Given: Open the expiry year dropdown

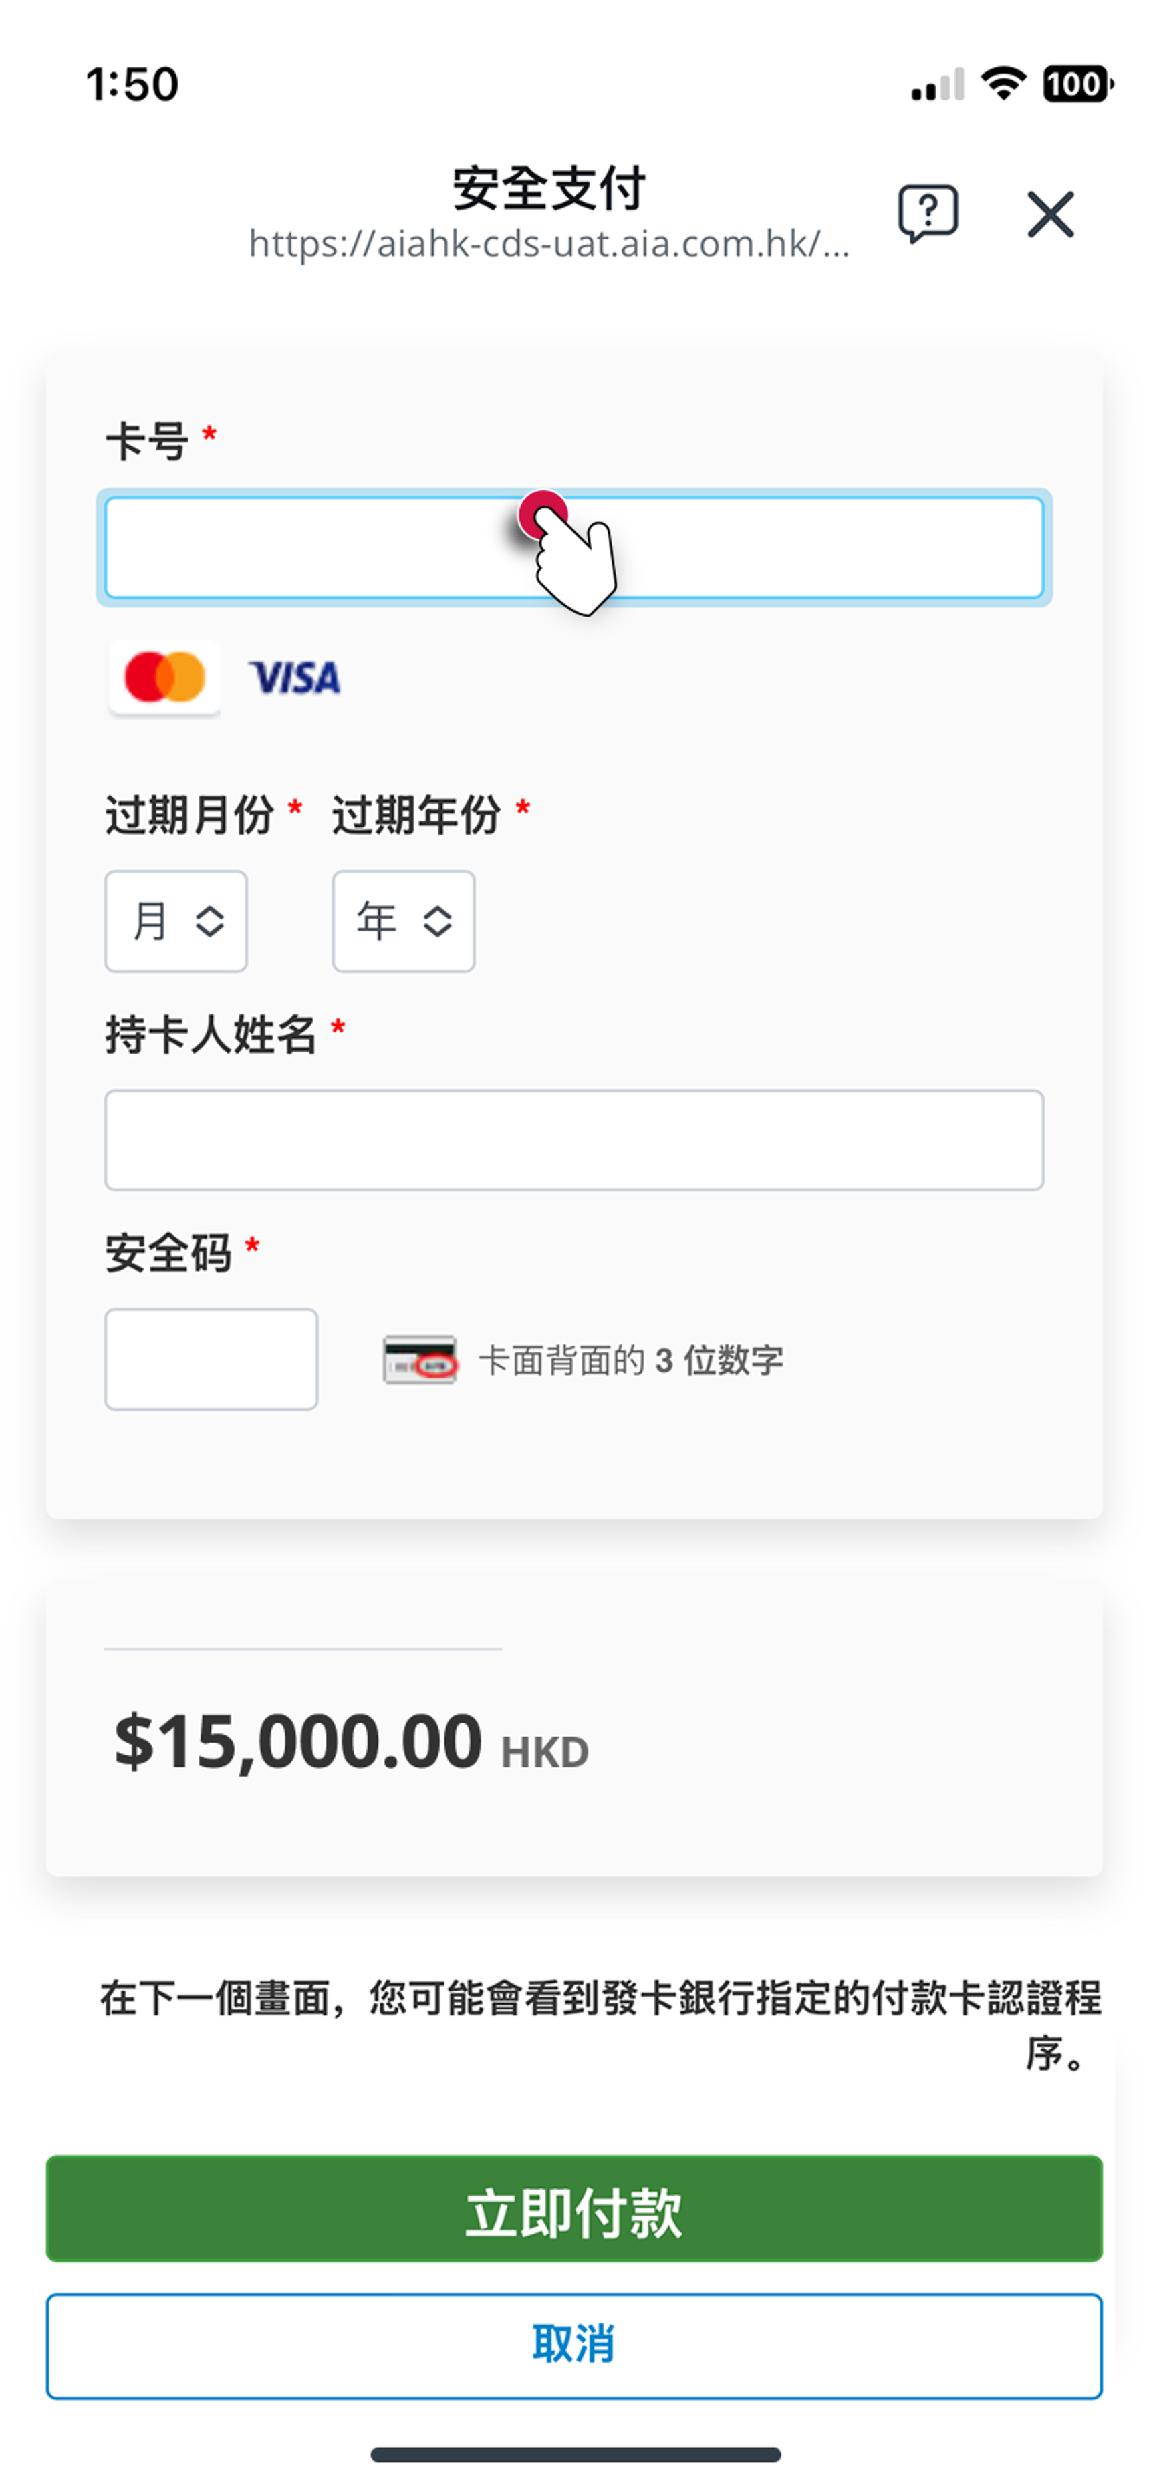Looking at the screenshot, I should [404, 921].
